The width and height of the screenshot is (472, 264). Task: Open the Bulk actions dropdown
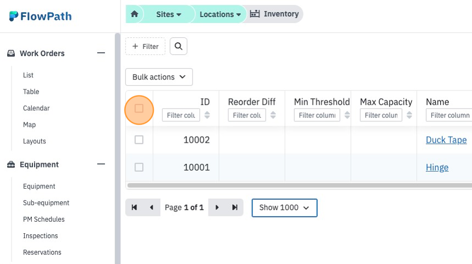[159, 77]
